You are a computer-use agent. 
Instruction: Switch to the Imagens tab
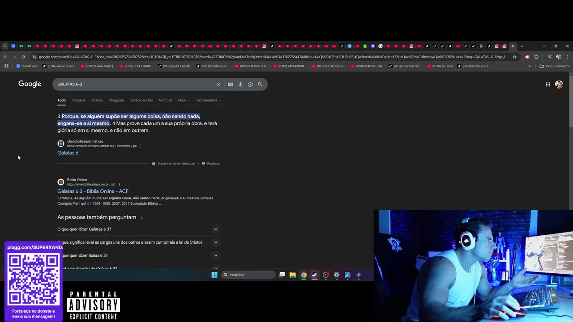pos(78,100)
